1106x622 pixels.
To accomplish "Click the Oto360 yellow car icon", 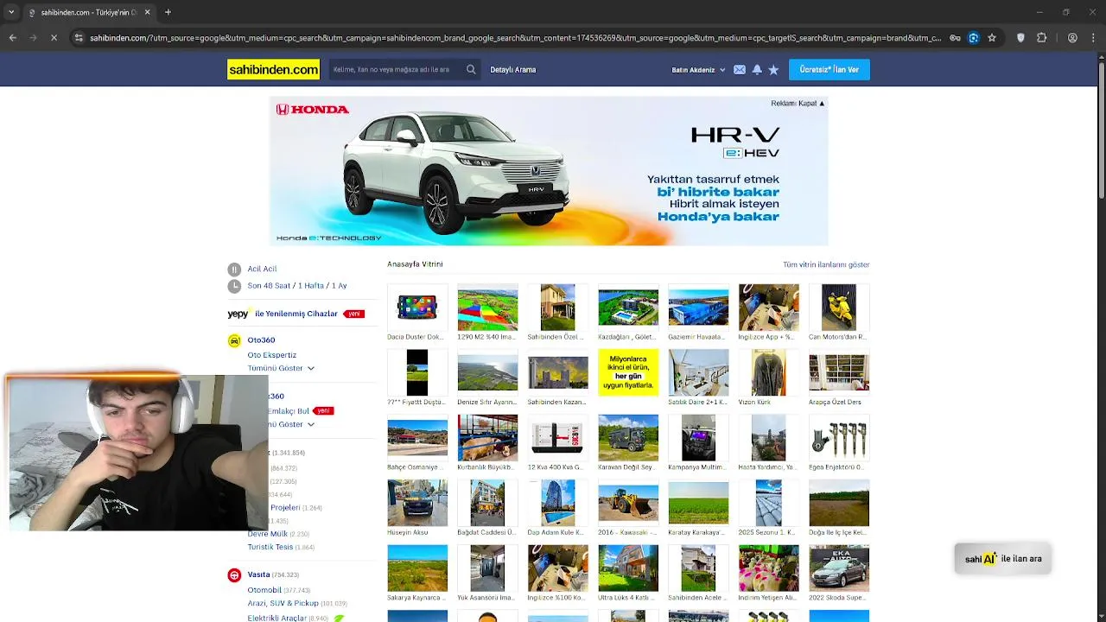I will click(x=234, y=340).
